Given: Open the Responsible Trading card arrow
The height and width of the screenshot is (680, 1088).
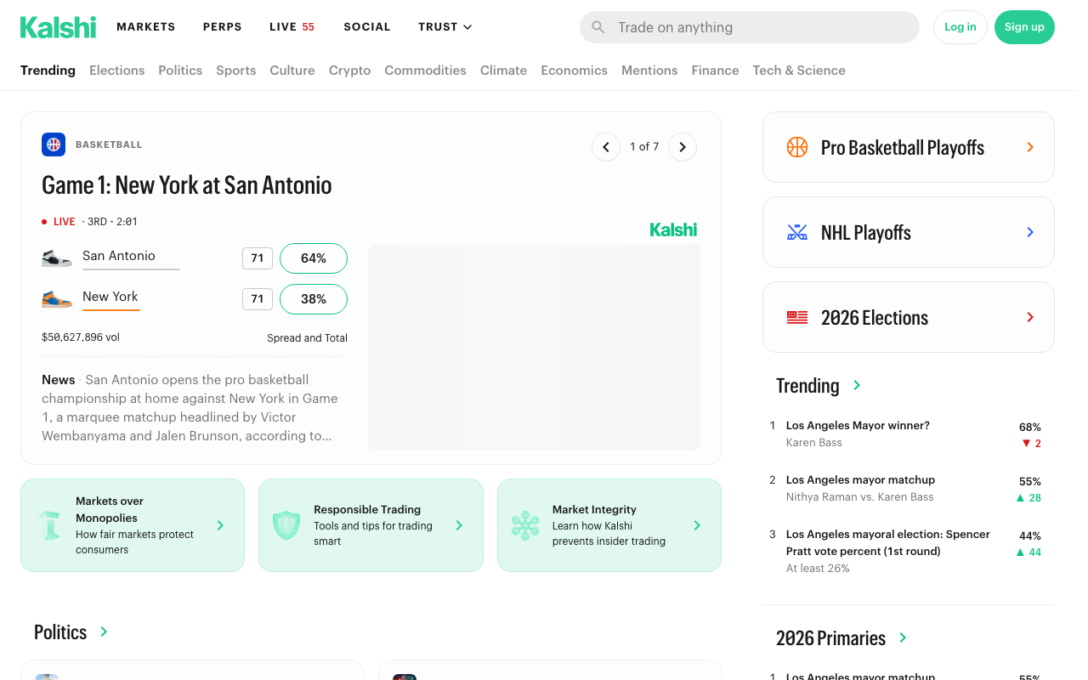Looking at the screenshot, I should pyautogui.click(x=459, y=525).
